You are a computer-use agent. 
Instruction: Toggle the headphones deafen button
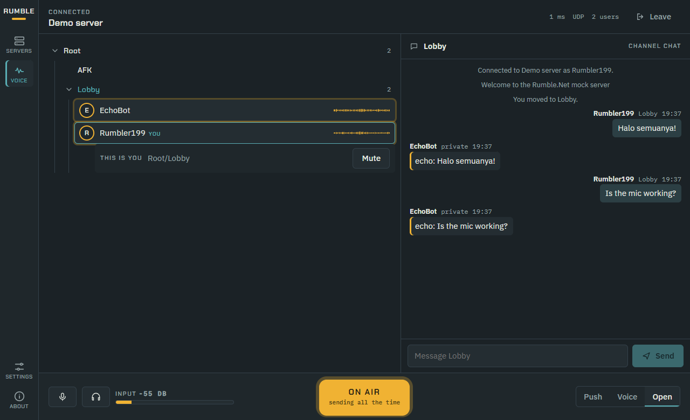(96, 397)
